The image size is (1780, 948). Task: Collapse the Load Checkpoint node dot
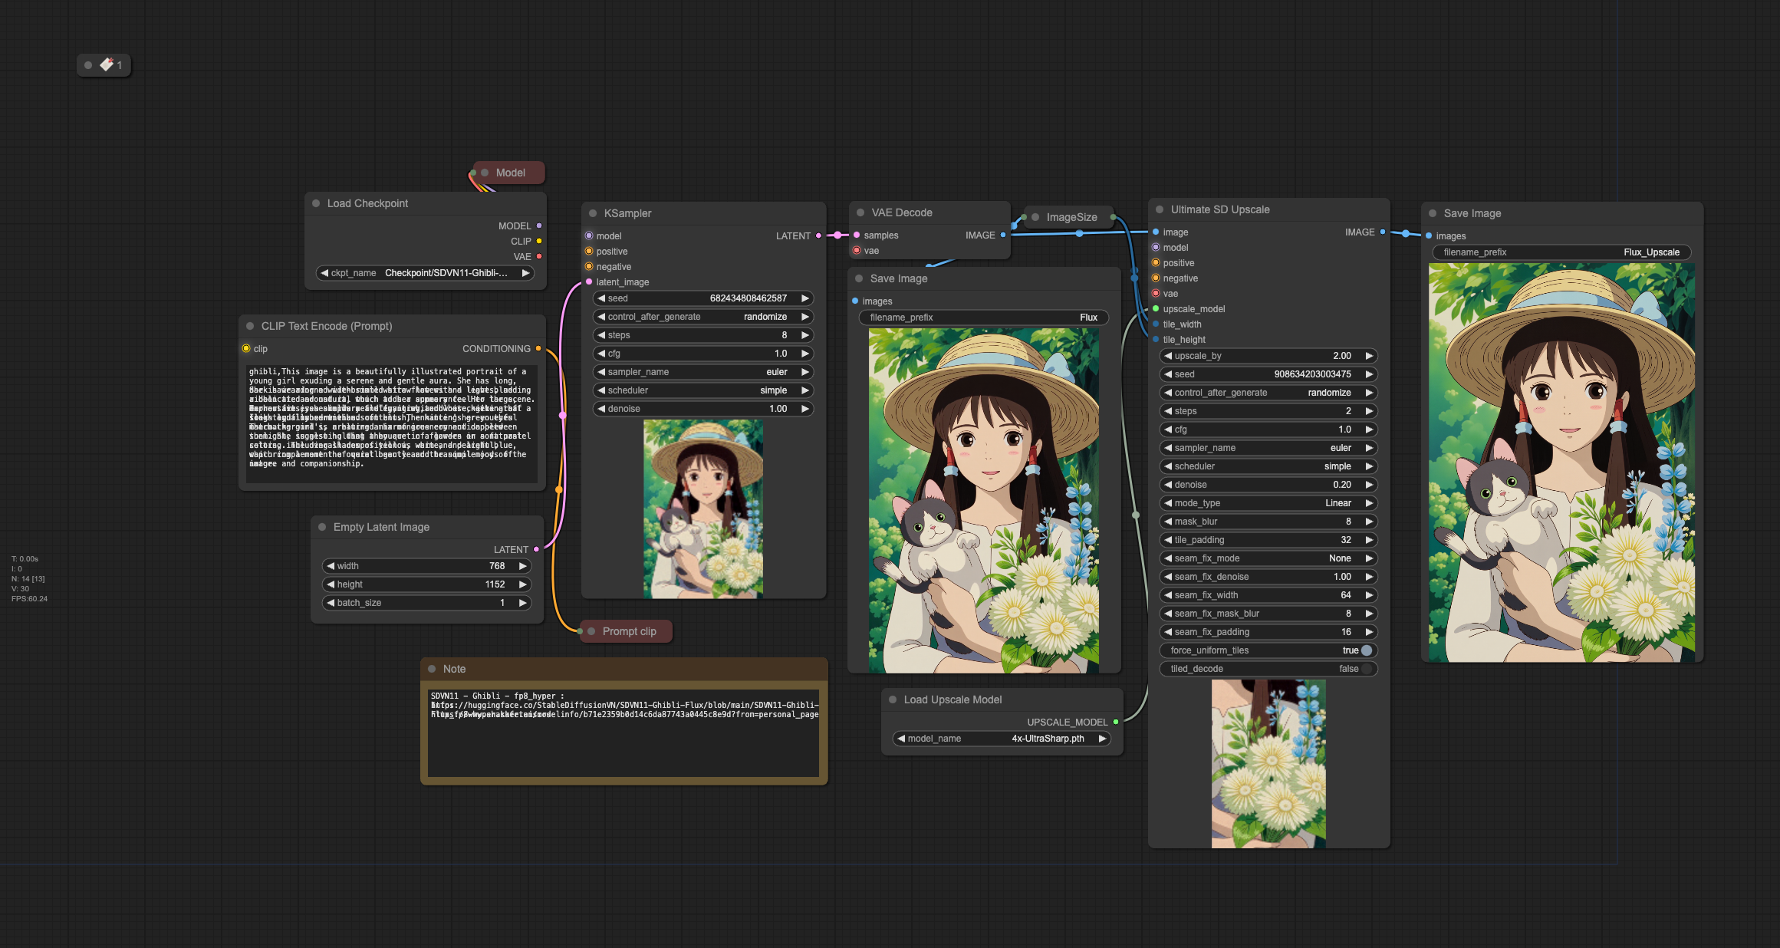(x=316, y=203)
